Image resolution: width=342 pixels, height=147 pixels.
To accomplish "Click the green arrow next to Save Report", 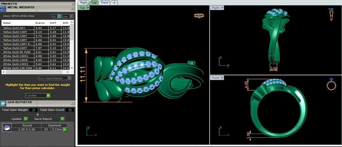I will (x=62, y=119).
